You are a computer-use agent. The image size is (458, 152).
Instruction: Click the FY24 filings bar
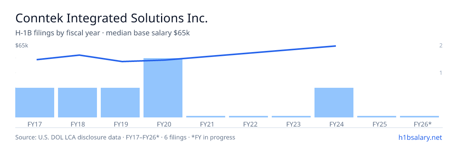(334, 103)
